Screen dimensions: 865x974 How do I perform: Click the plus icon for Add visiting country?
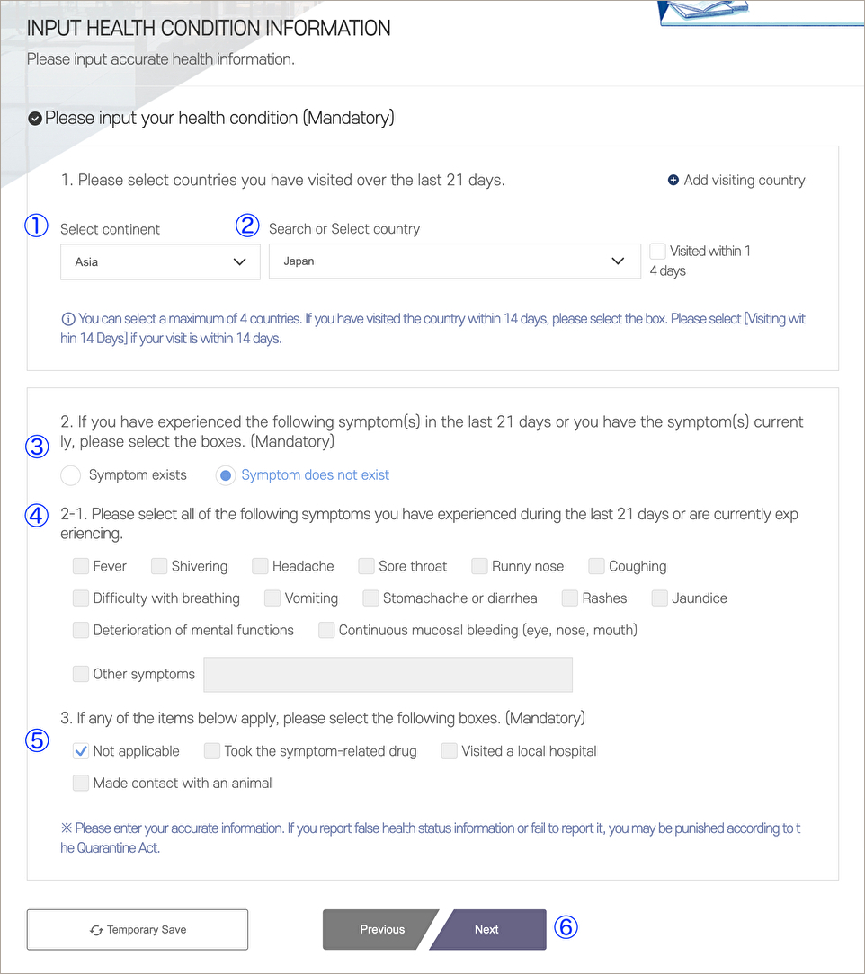click(673, 180)
